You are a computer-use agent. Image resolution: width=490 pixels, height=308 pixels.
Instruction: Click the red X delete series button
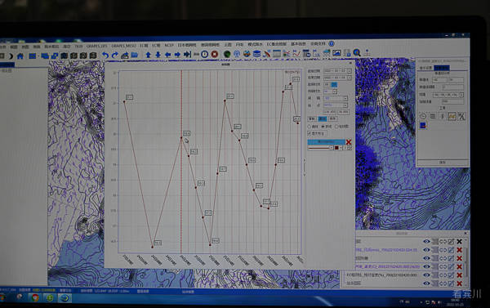pyautogui.click(x=349, y=142)
